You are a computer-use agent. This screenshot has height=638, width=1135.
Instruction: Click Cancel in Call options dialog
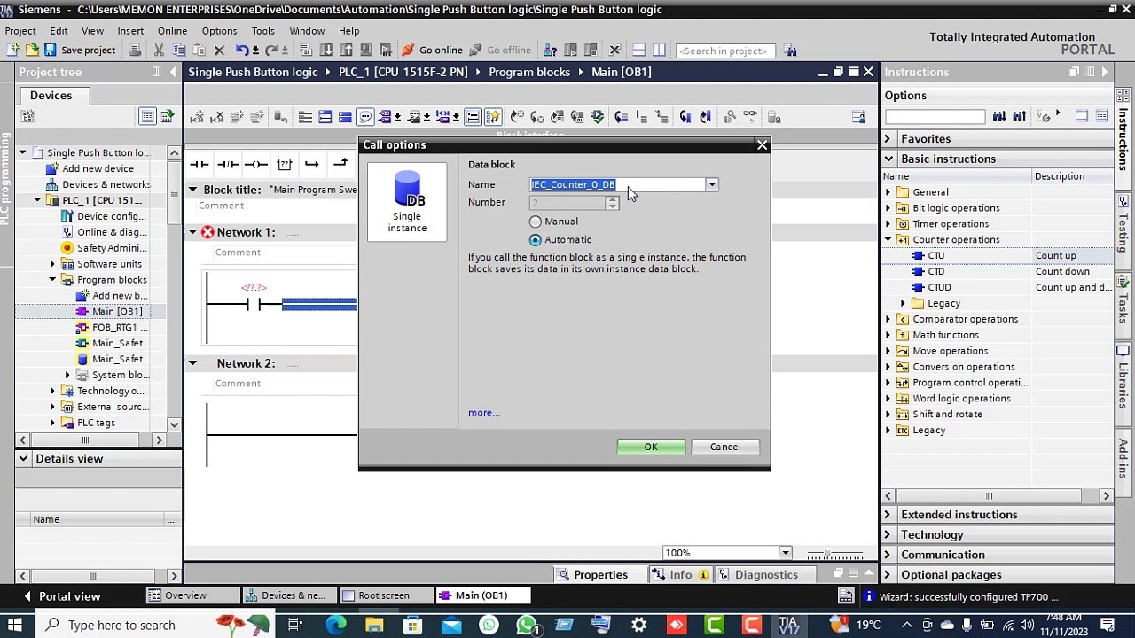click(x=725, y=447)
